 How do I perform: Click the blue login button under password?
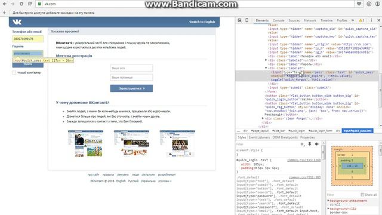[x=28, y=64]
